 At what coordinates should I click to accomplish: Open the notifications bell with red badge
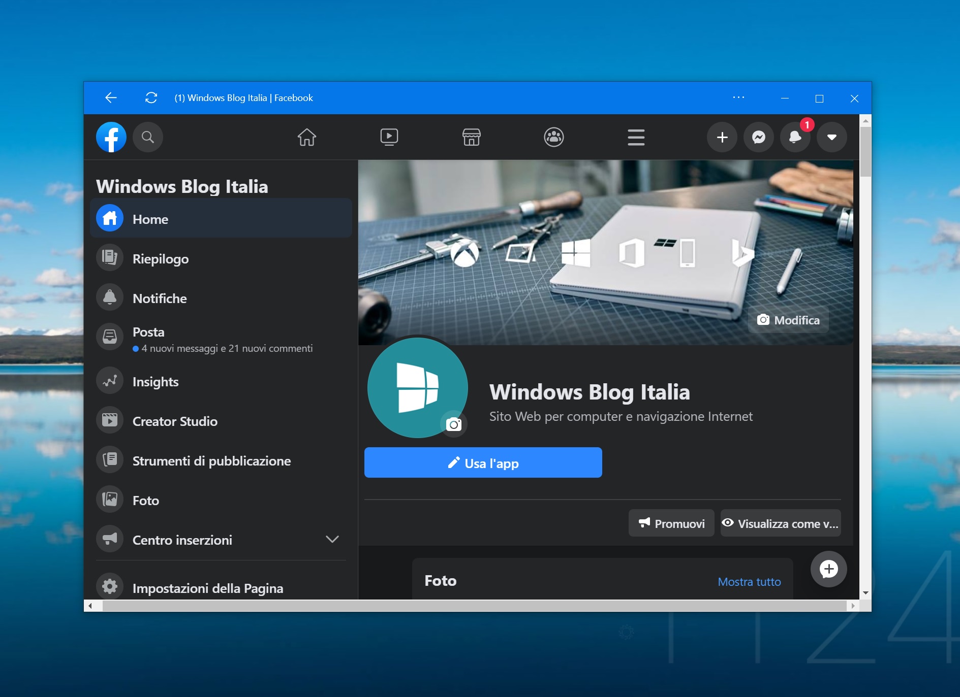pyautogui.click(x=795, y=137)
